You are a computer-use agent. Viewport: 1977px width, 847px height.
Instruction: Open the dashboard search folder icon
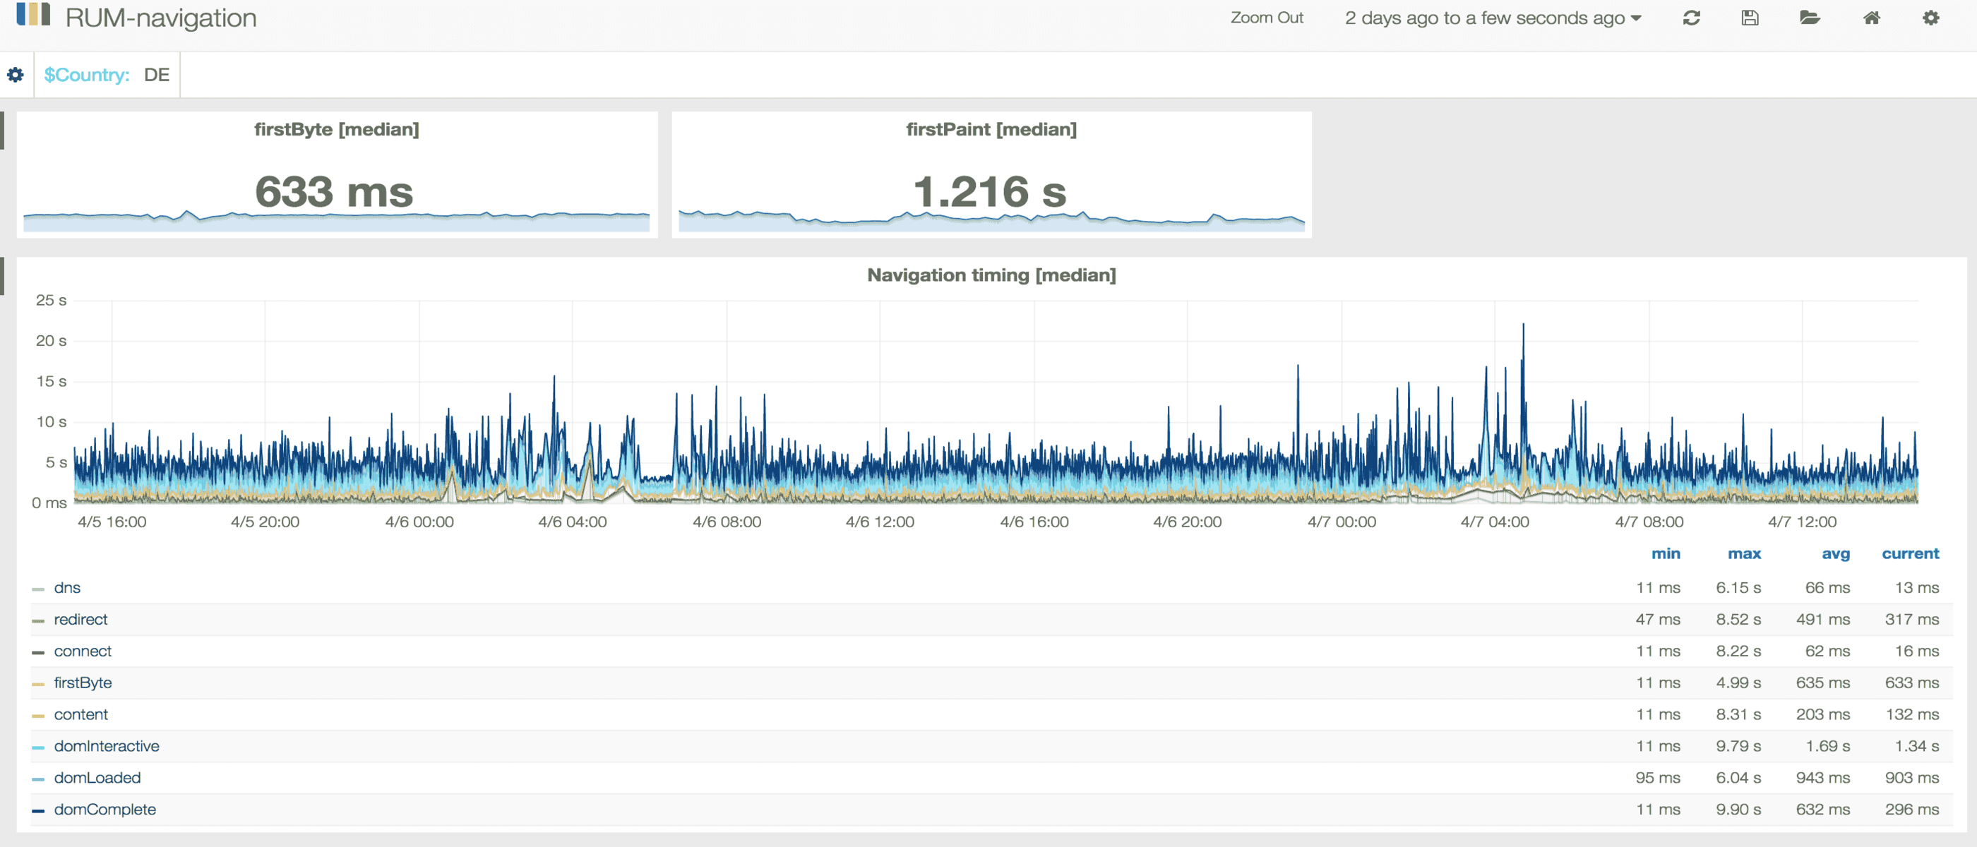pyautogui.click(x=1810, y=18)
